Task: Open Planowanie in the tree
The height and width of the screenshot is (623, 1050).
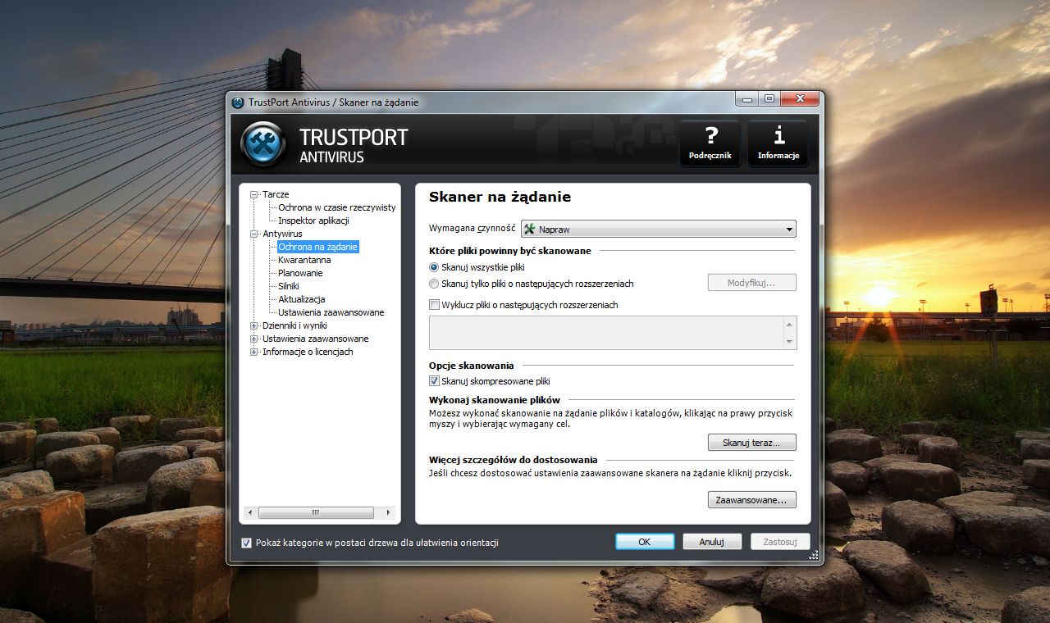Action: click(300, 273)
